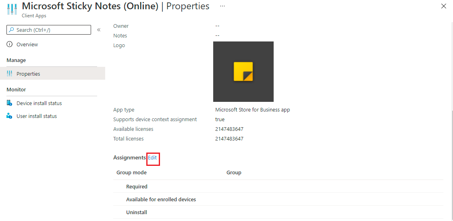Image resolution: width=453 pixels, height=221 pixels.
Task: Click the magnifier icon in search box
Action: (x=12, y=30)
